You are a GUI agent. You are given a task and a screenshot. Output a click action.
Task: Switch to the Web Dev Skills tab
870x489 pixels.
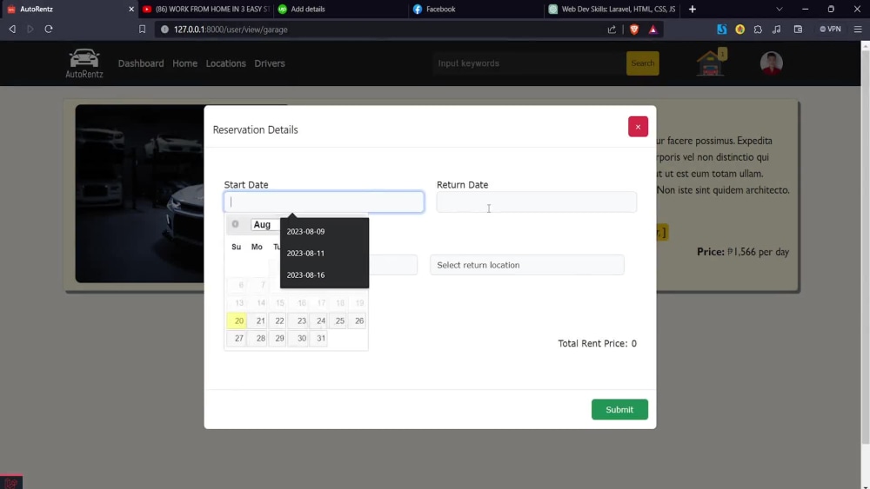point(612,9)
